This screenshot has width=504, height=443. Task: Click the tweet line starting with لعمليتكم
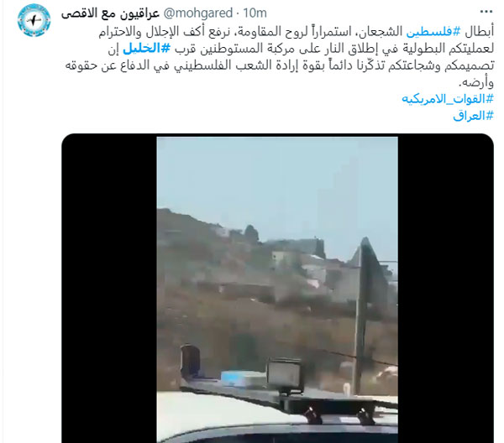click(x=301, y=49)
